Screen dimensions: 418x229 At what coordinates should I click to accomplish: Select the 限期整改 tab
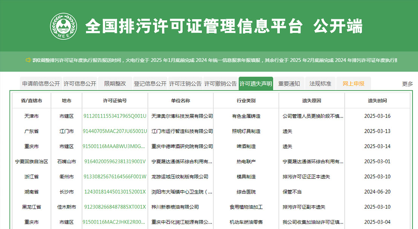[x=115, y=83]
